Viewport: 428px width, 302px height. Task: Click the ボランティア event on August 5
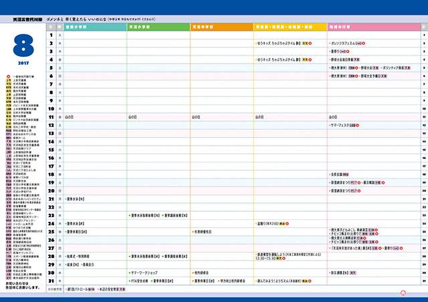[x=392, y=68]
